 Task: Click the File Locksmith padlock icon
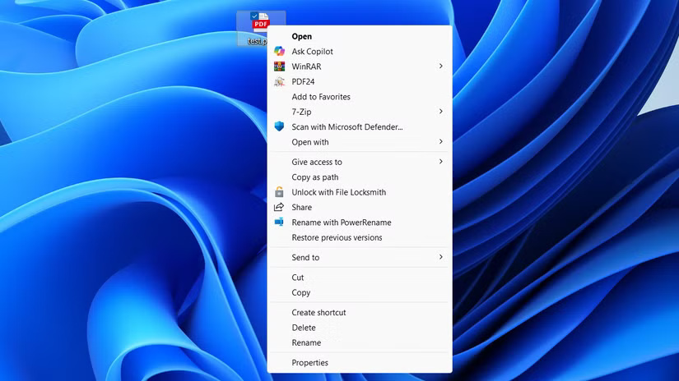[280, 192]
